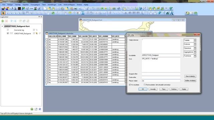Screen dimensions: 214x120
Task: Click the Gem skabelon button
Action: coord(190,76)
